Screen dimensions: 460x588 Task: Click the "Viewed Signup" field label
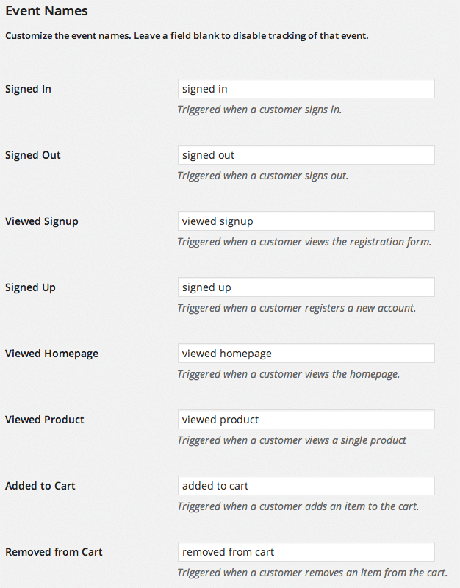tap(42, 221)
